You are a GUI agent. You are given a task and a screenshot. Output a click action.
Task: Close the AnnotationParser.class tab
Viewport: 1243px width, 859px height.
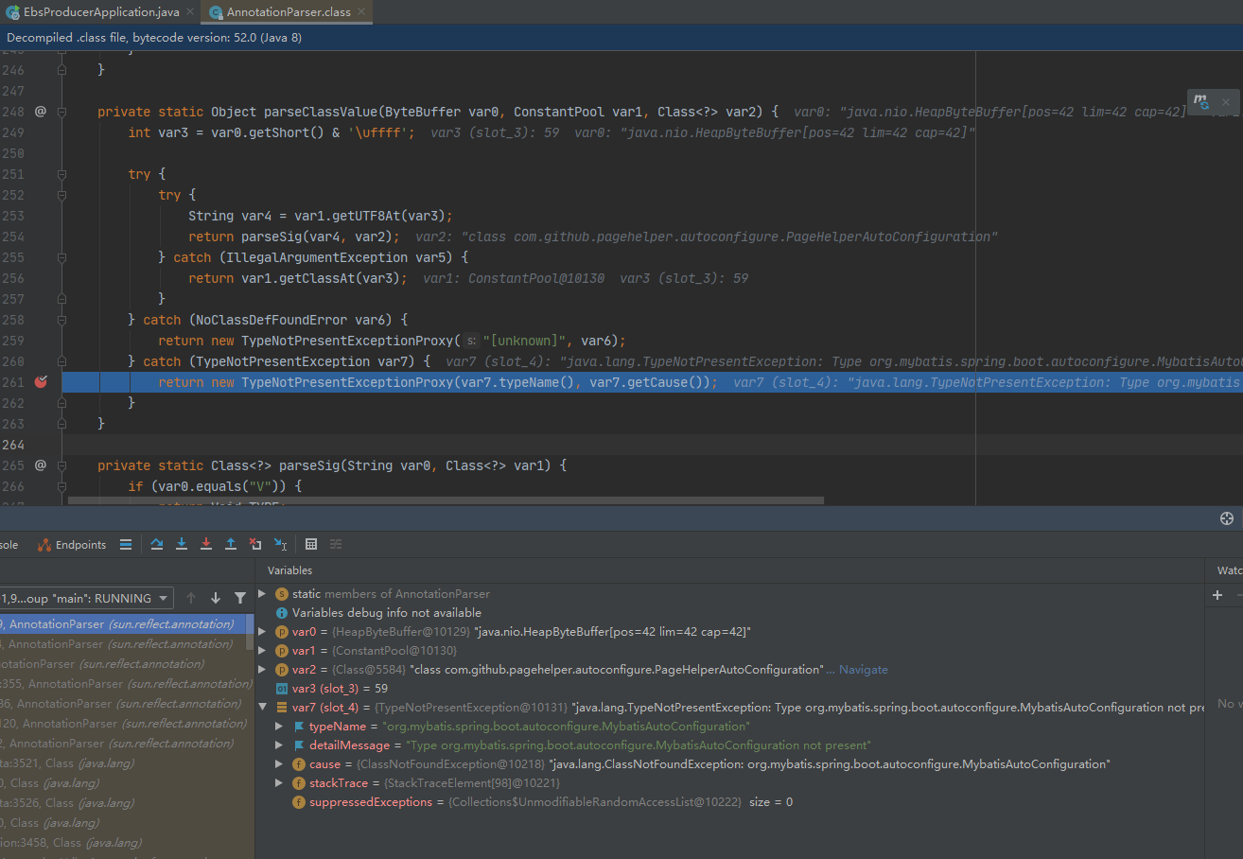tap(363, 11)
